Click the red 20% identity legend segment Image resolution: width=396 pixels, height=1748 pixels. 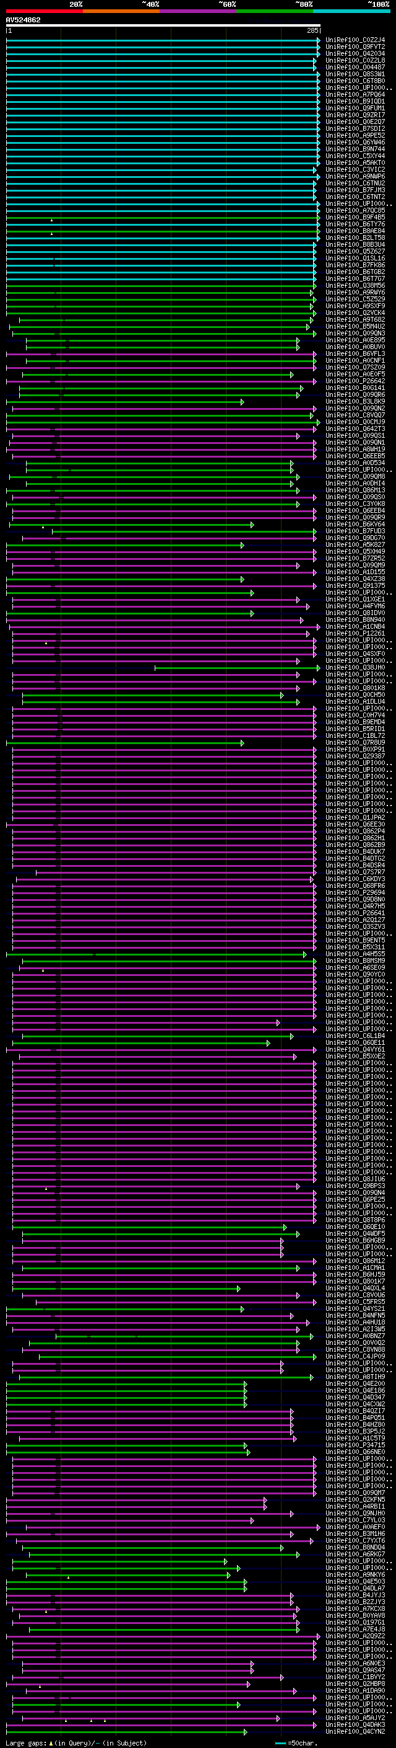click(x=44, y=11)
